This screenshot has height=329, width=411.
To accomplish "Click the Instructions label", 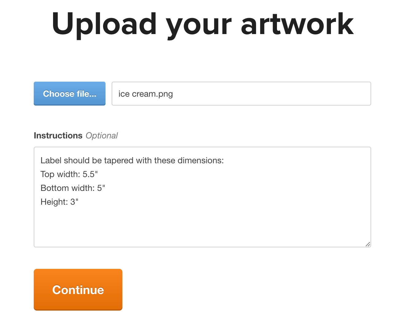I will pyautogui.click(x=58, y=135).
